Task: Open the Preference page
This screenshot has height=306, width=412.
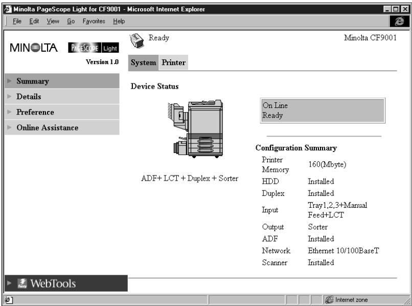Action: point(62,112)
